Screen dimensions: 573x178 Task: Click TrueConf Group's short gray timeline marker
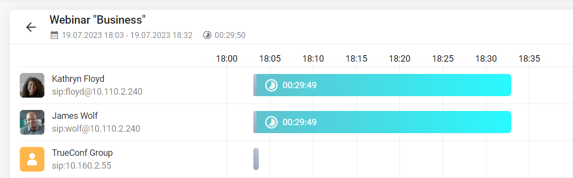click(256, 159)
